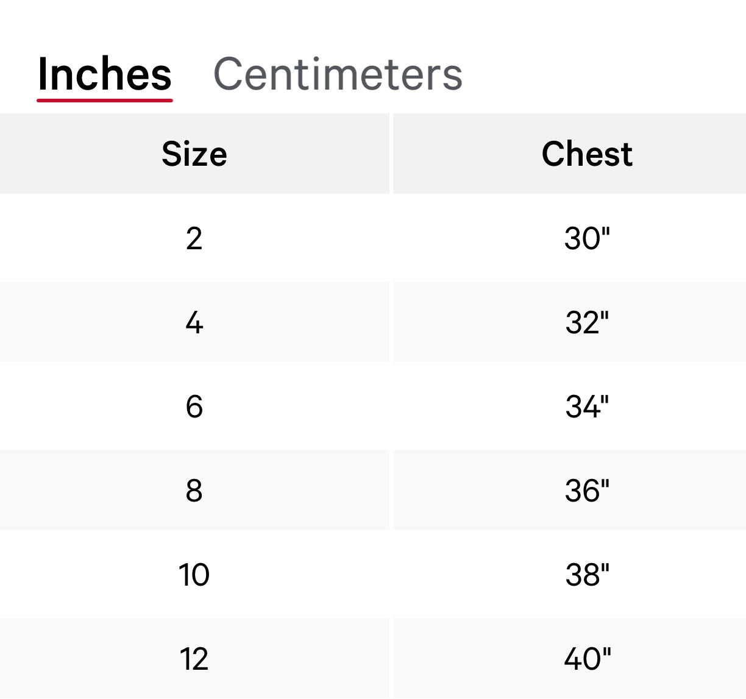Click the digit 3 in 36" chest
746x699 pixels.
[574, 490]
